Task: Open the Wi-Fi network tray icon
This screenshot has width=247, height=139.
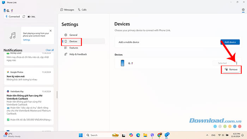Action: point(219,135)
